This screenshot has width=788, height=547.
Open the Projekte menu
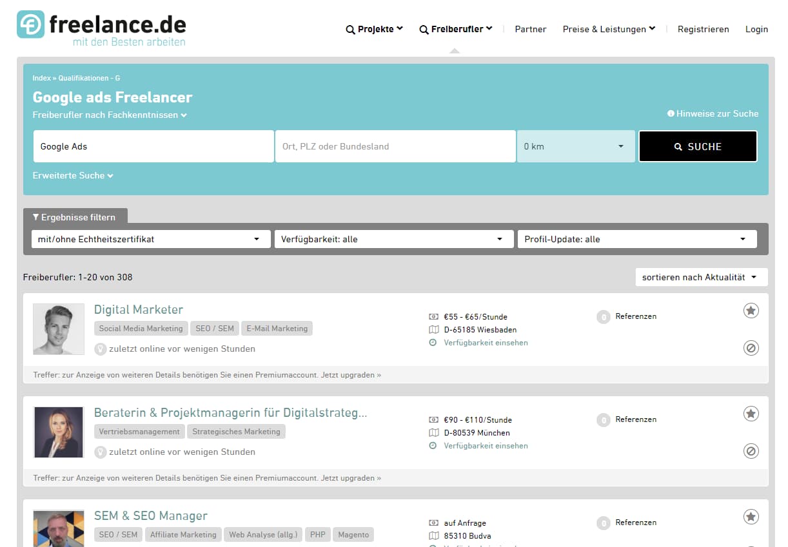pos(375,29)
